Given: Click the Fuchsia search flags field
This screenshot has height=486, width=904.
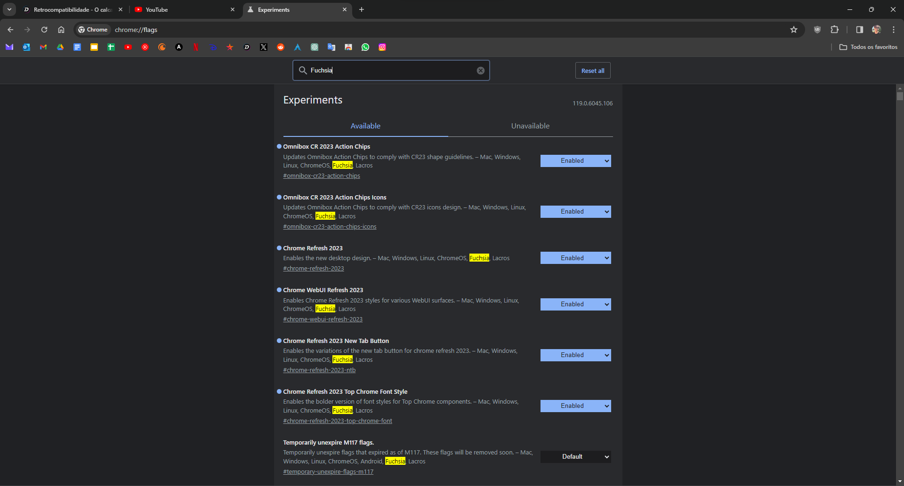Looking at the screenshot, I should pos(391,71).
